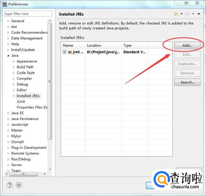
Task: Expand the Data Management node
Action: coord(8,38)
